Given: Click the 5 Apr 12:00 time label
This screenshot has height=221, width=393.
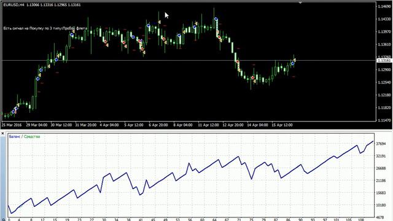Looking at the screenshot, I should click(x=134, y=125).
